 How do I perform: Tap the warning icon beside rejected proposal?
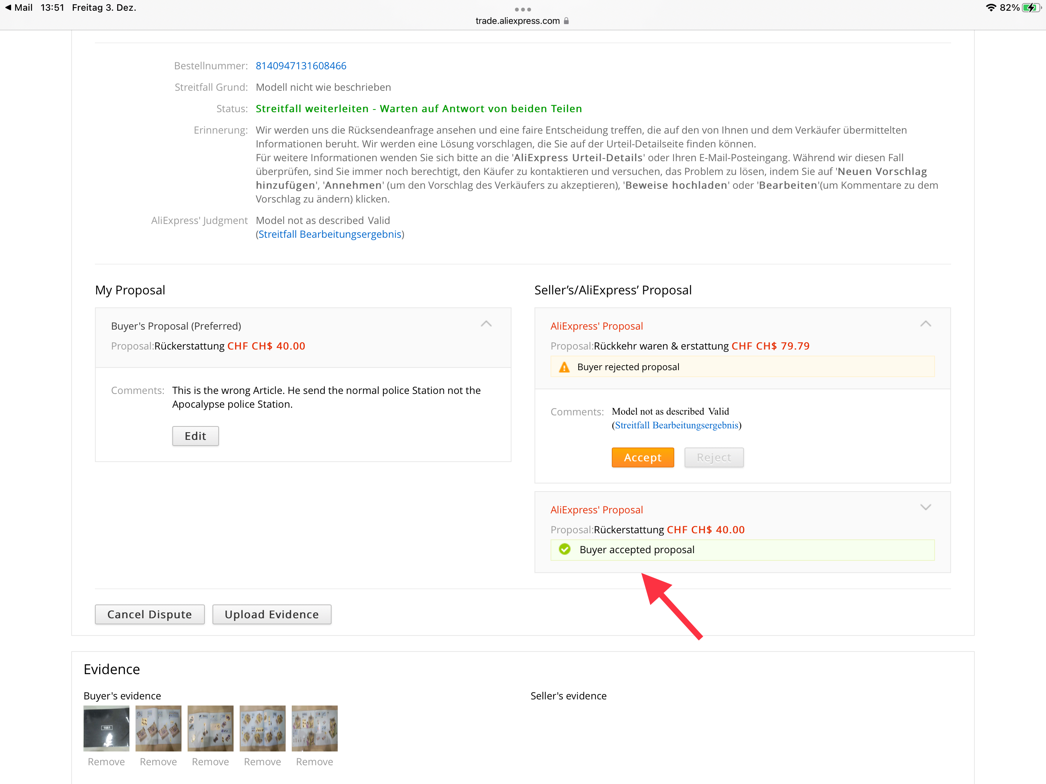[x=564, y=367]
